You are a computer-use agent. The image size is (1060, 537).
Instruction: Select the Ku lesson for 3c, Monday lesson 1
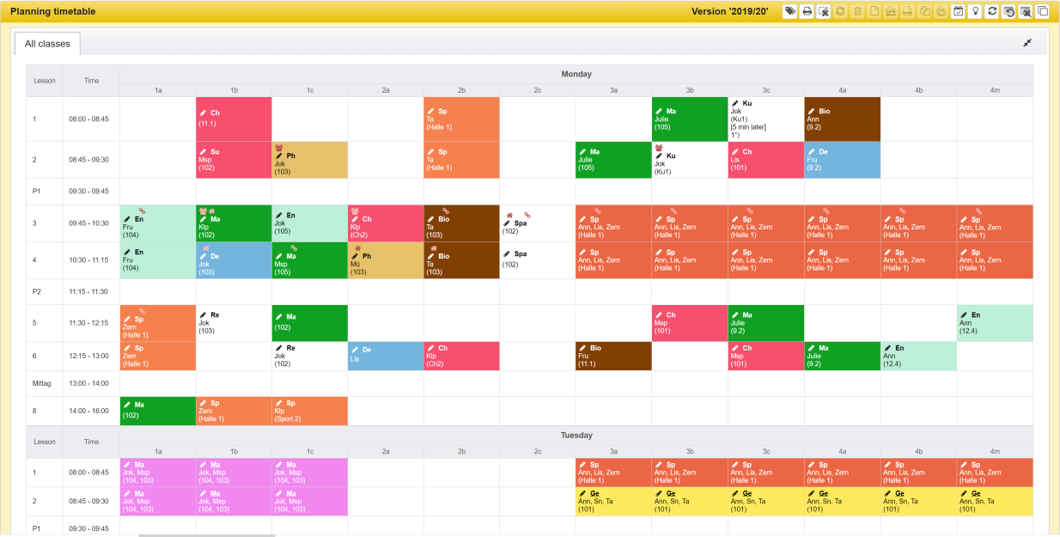(765, 119)
